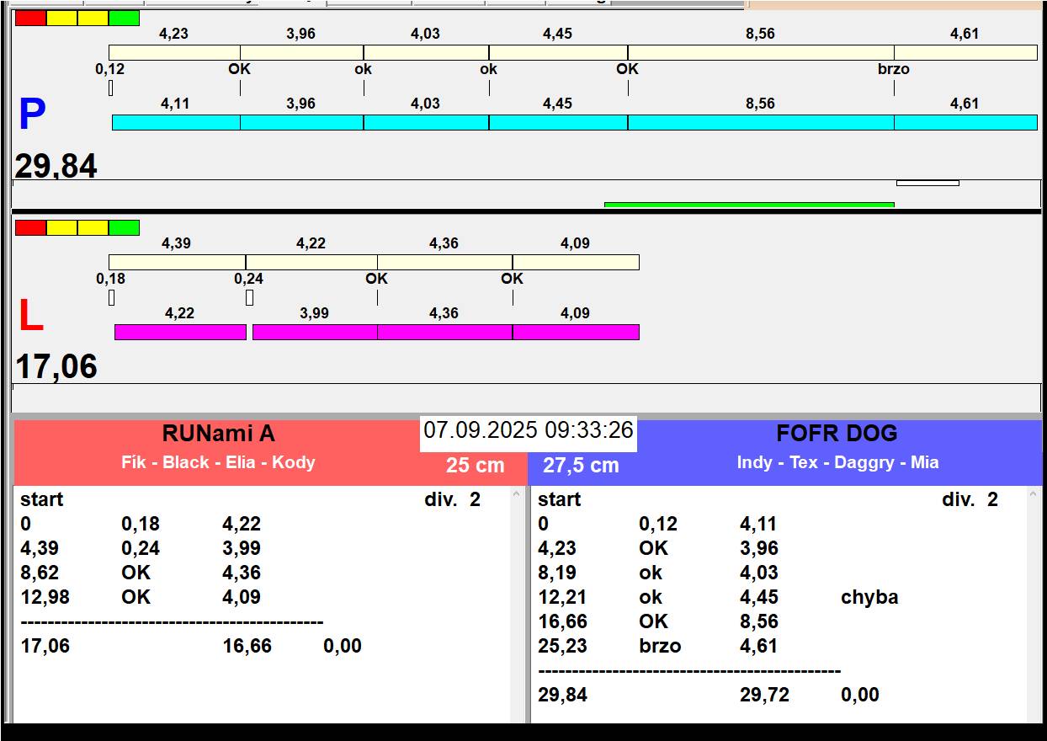Click the large 29,84 total time
The height and width of the screenshot is (741, 1047).
tap(56, 166)
